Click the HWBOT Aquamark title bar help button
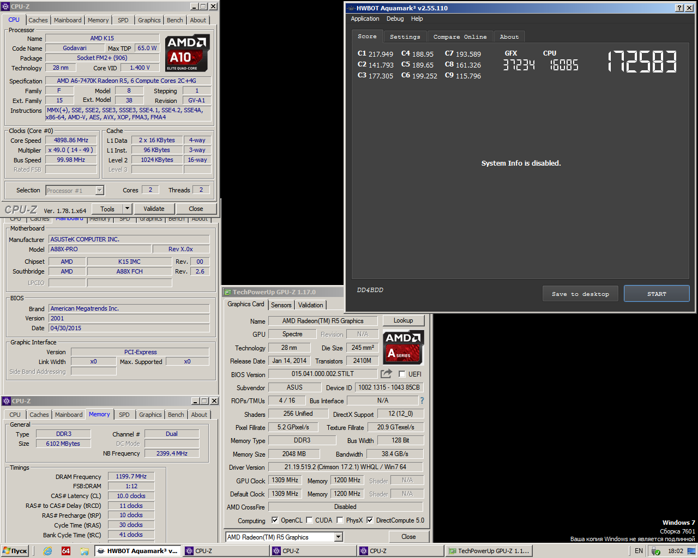Viewport: 698px width, 558px height. pos(679,8)
